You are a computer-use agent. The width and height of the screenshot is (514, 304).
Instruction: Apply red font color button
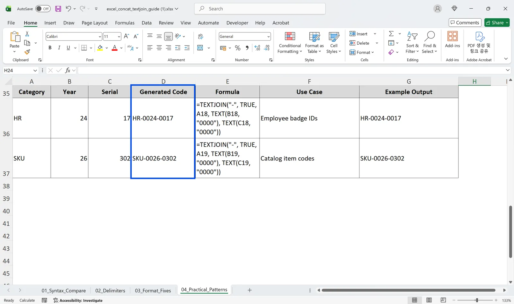point(115,48)
